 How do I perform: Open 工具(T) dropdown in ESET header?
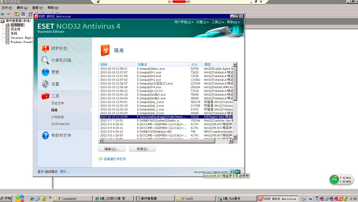coord(218,22)
